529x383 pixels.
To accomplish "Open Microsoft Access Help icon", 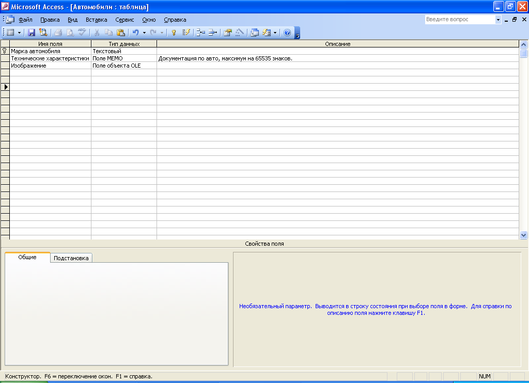I will click(x=287, y=33).
